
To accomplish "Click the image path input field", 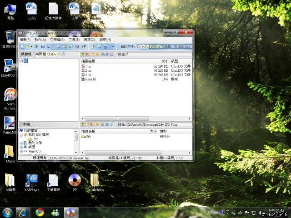I will pos(159,54).
